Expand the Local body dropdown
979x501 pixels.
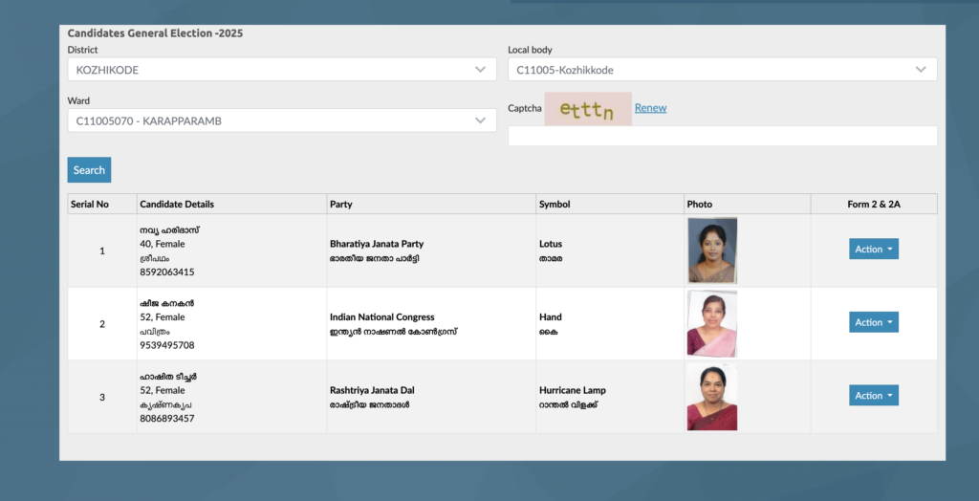coord(722,70)
